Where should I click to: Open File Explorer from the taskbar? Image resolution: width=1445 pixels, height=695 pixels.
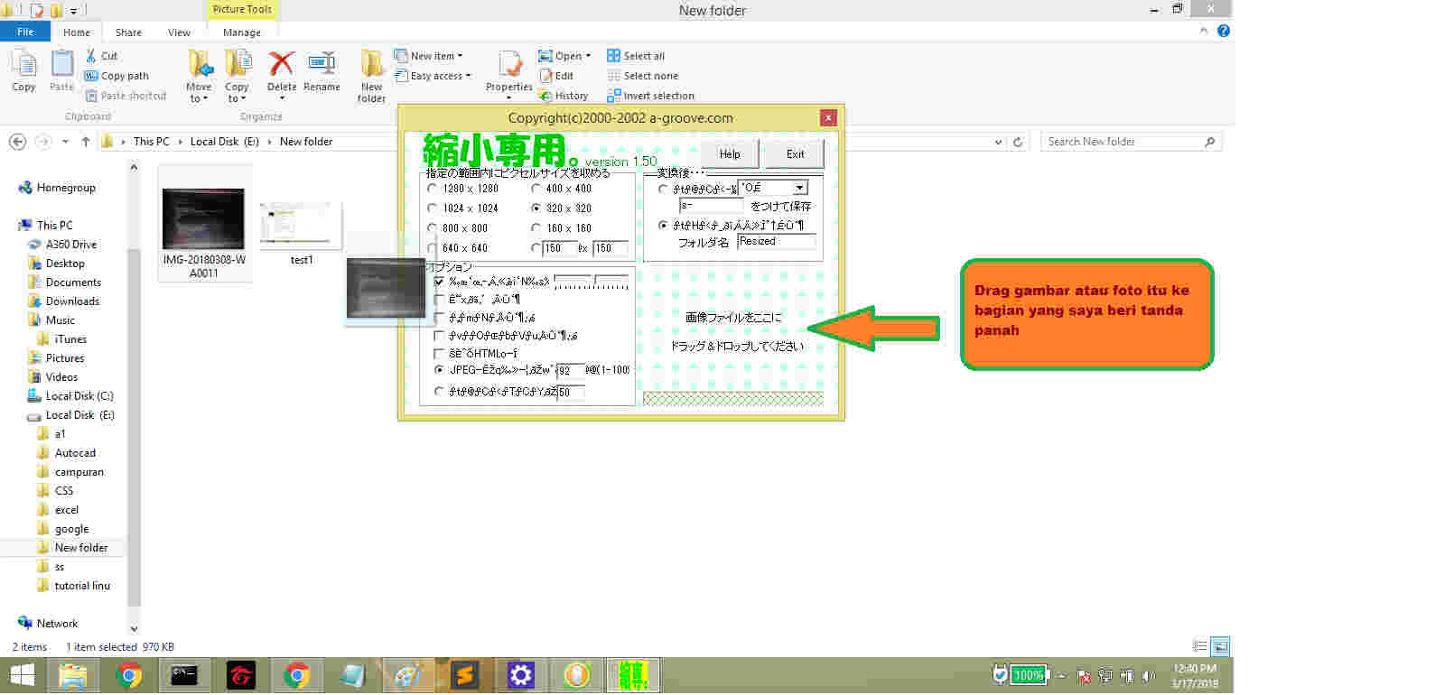73,675
